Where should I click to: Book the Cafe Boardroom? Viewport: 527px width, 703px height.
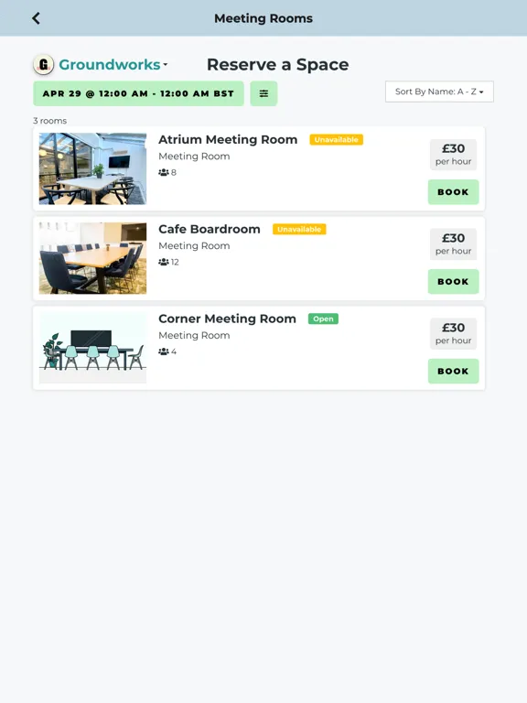(x=453, y=282)
